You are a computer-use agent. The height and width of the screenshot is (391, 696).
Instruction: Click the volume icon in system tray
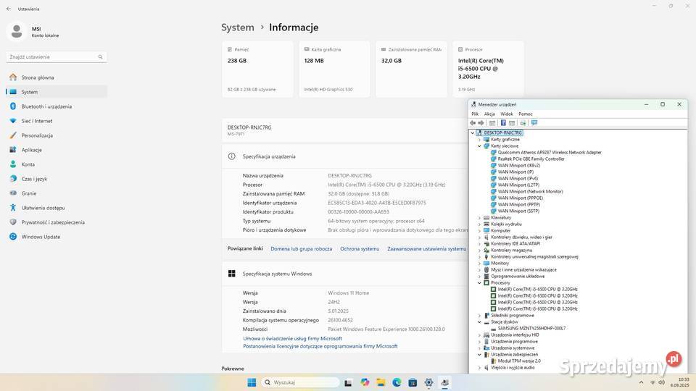pos(662,382)
